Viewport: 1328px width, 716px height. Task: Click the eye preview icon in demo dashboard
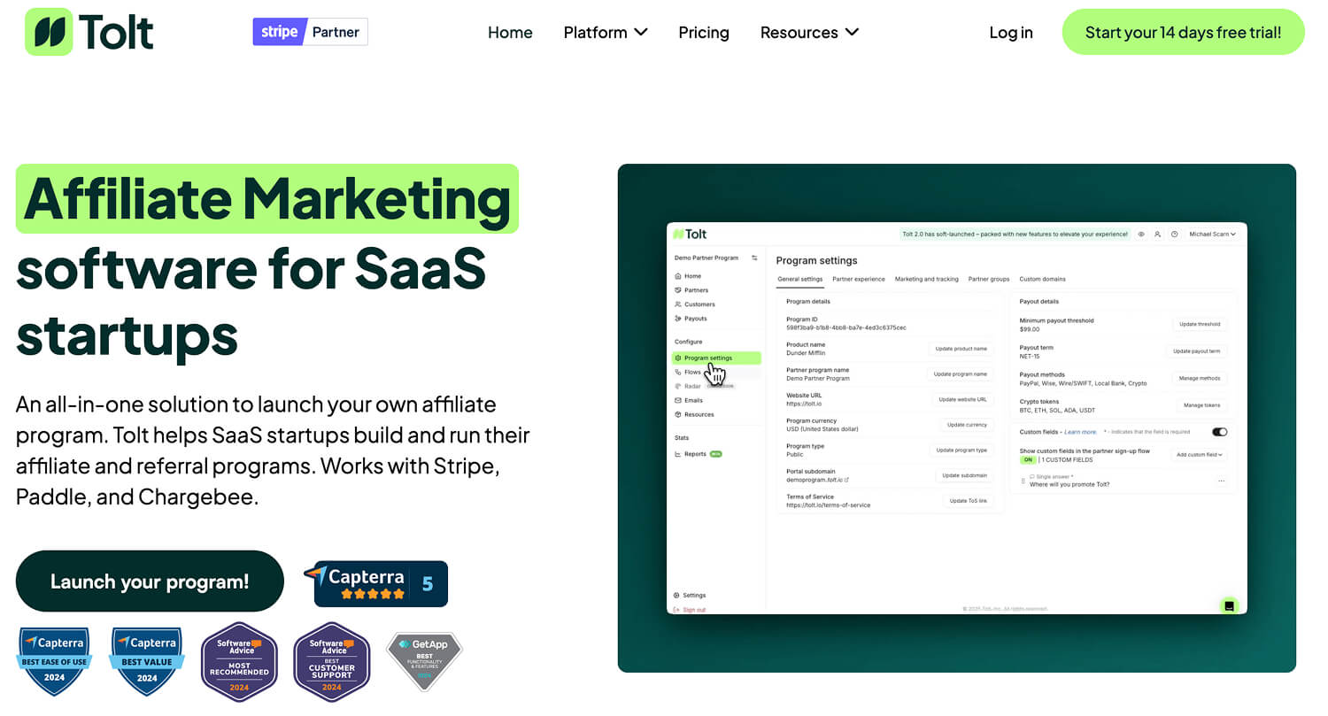tap(1141, 235)
